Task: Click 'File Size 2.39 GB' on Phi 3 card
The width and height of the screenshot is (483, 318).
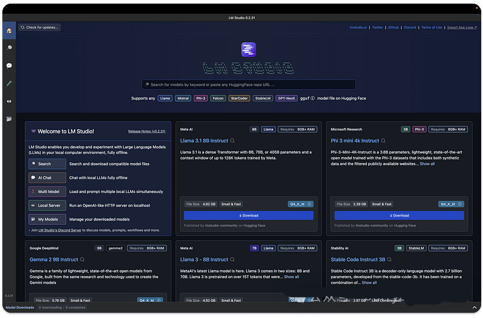Action: (351, 204)
